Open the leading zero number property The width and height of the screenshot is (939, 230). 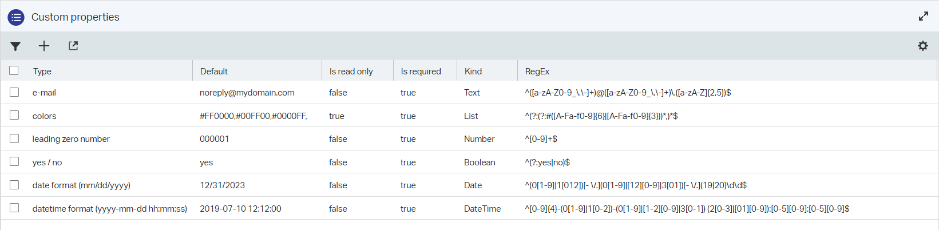coord(71,139)
